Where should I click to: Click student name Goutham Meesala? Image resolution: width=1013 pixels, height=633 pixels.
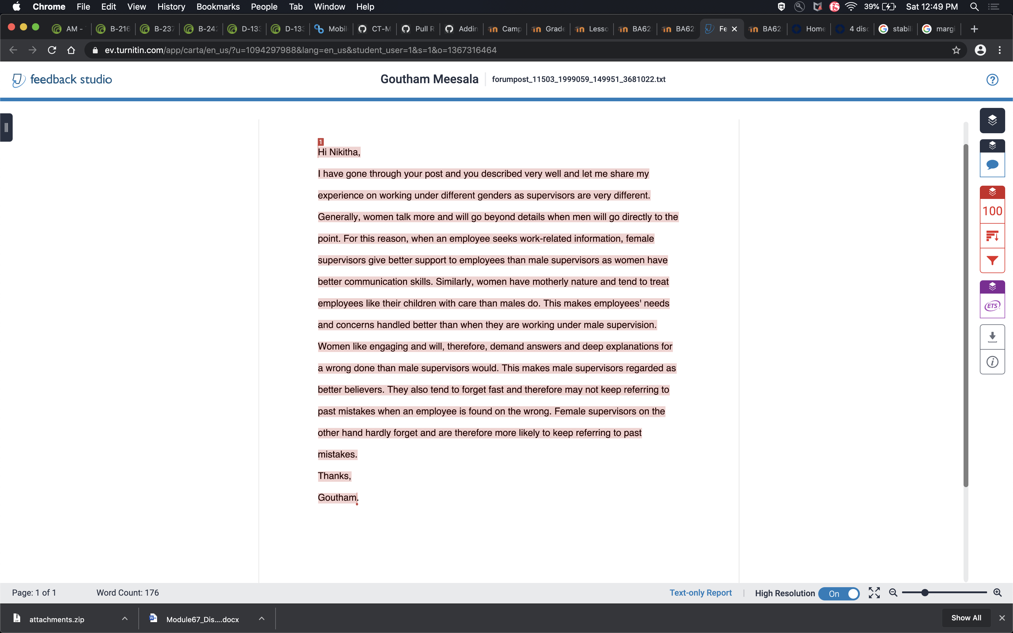click(x=429, y=79)
